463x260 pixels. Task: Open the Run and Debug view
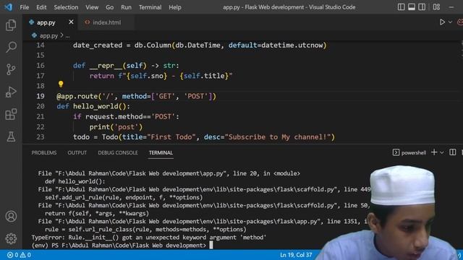11,92
